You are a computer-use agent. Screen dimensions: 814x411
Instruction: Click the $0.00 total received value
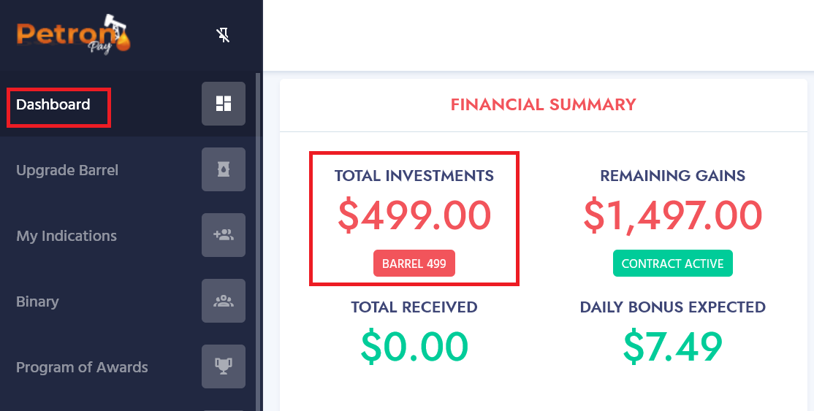[x=414, y=347]
